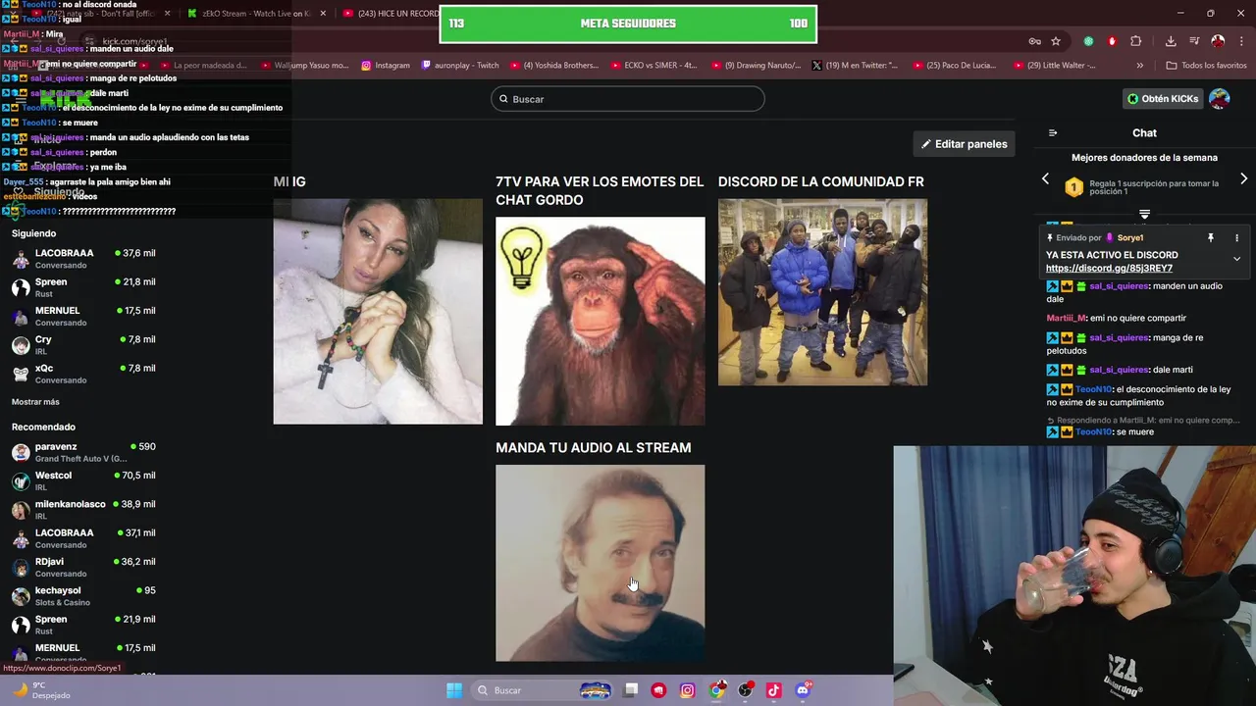Open Todos los favoritos folder

[x=1206, y=66]
